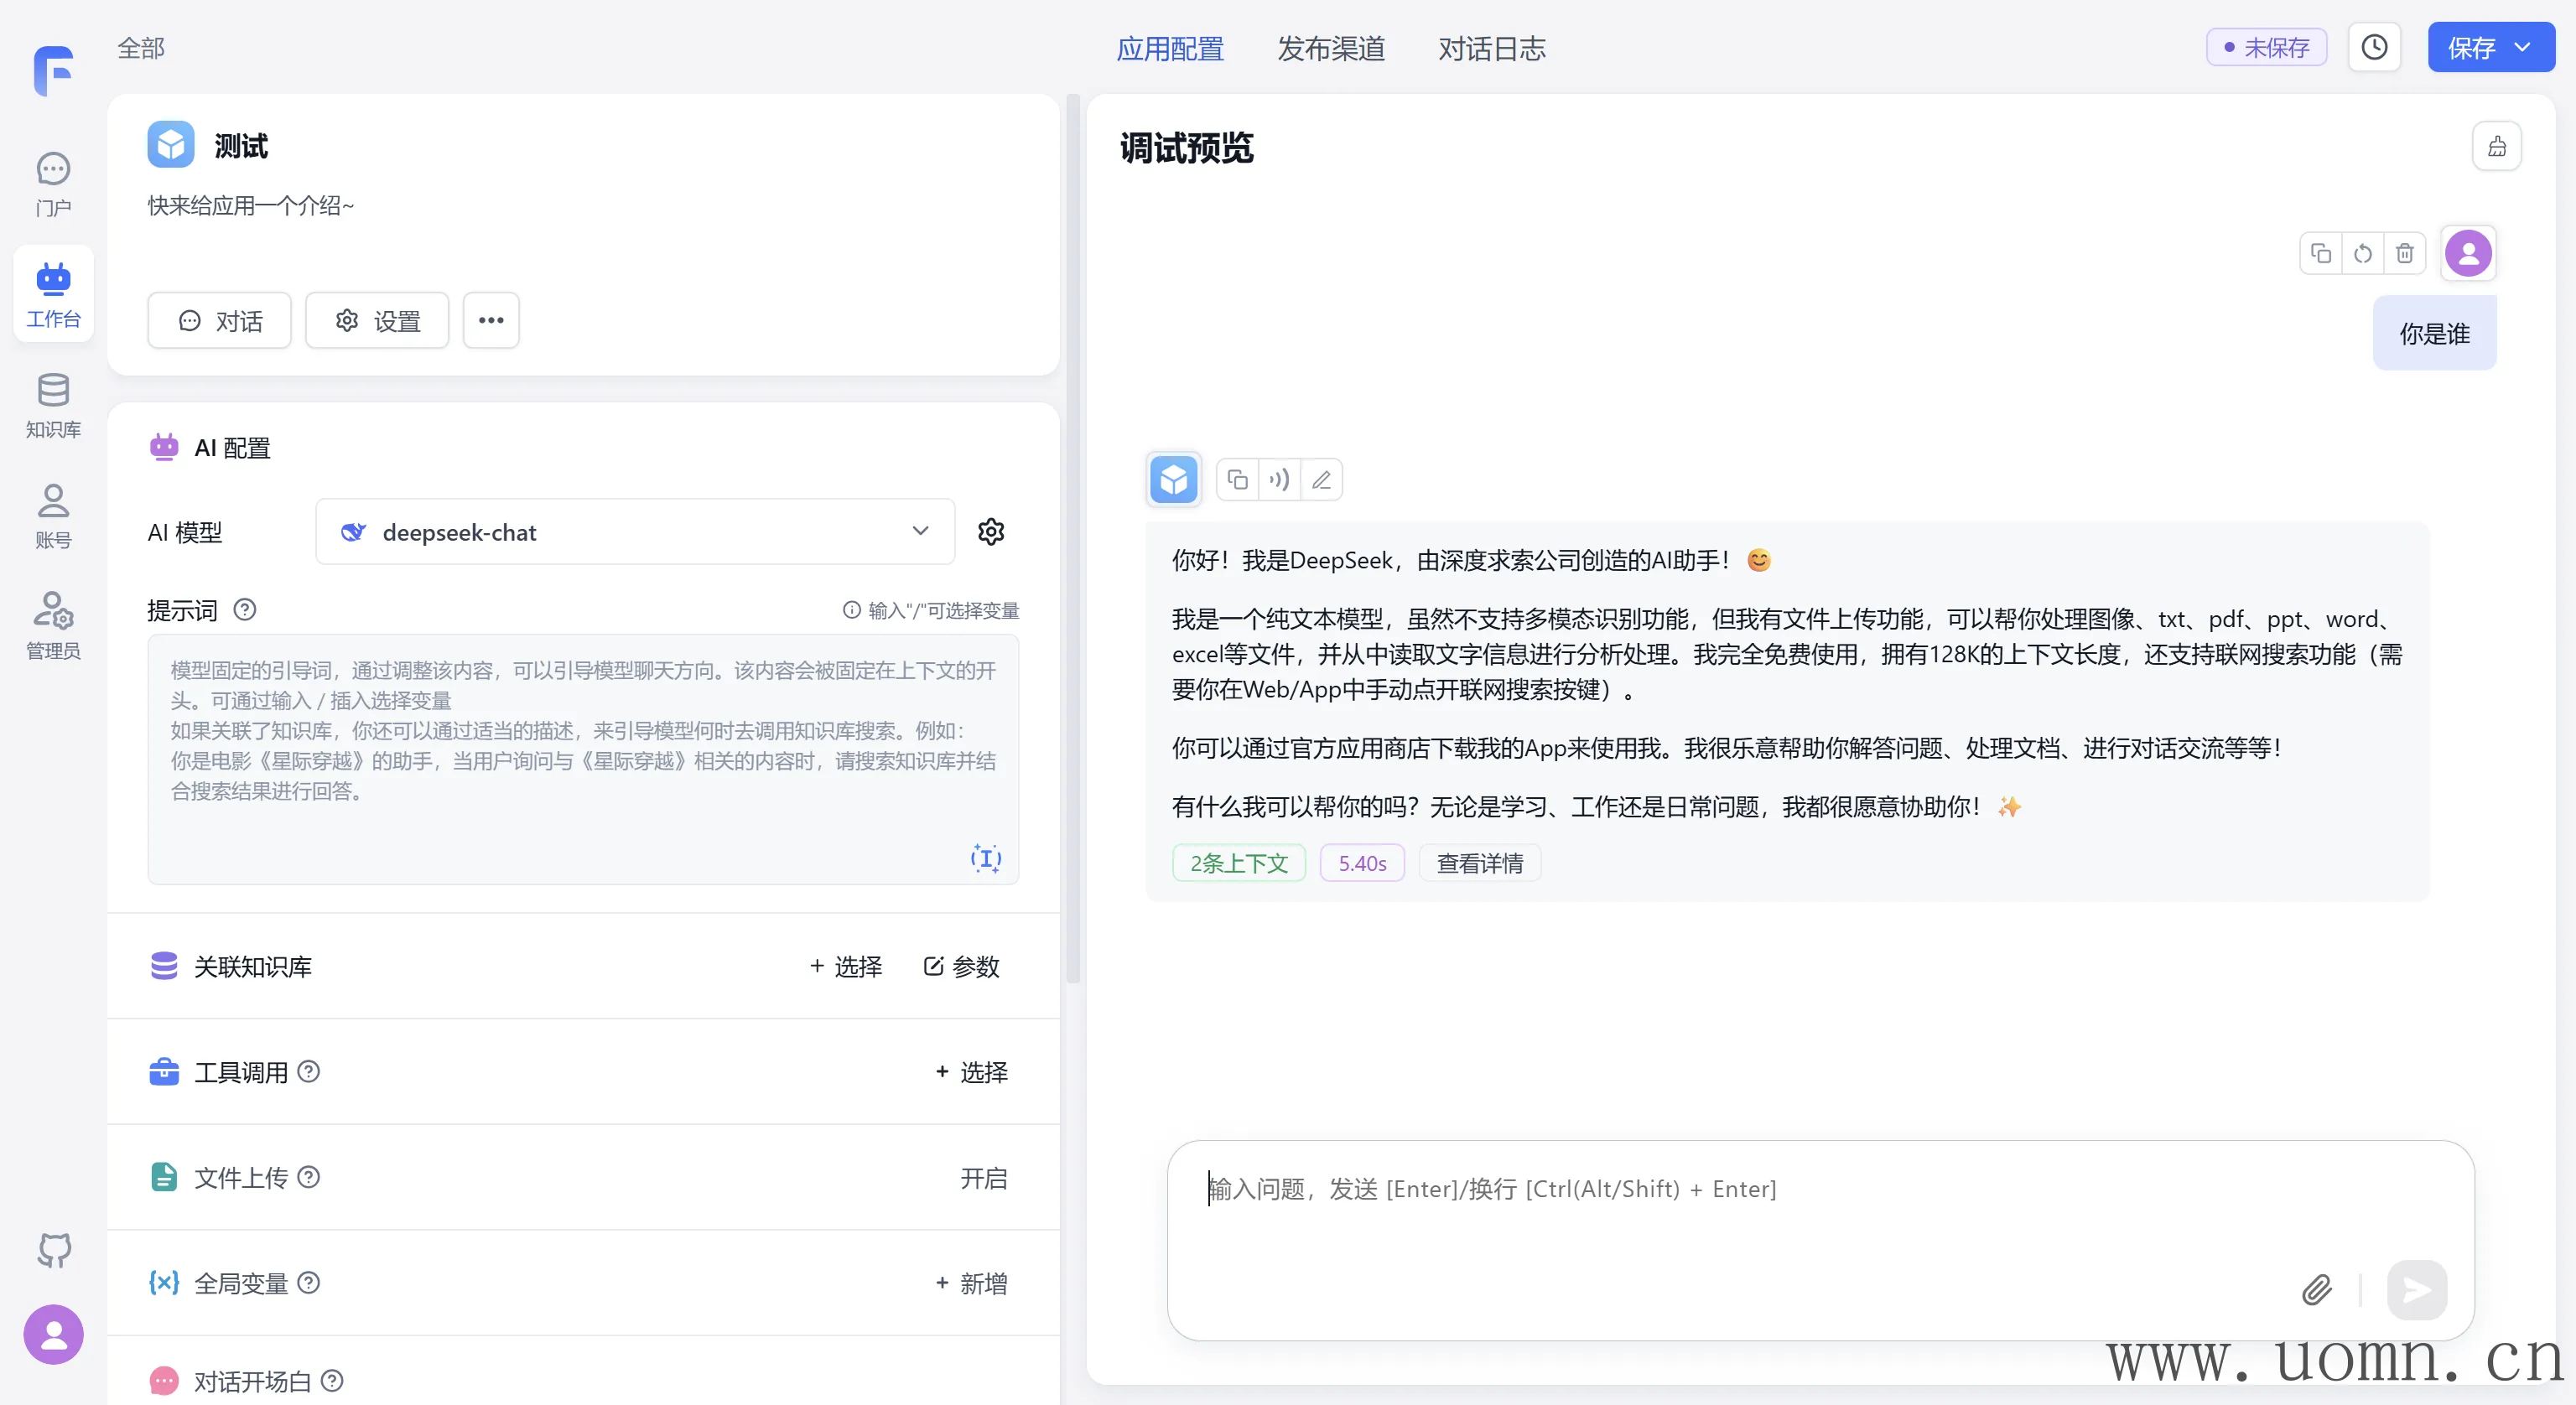This screenshot has width=2576, height=1405.
Task: Delete the user message 你是谁
Action: 2404,253
